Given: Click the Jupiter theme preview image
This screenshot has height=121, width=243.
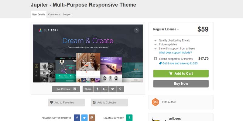Looking at the screenshot, I should pos(88,54).
